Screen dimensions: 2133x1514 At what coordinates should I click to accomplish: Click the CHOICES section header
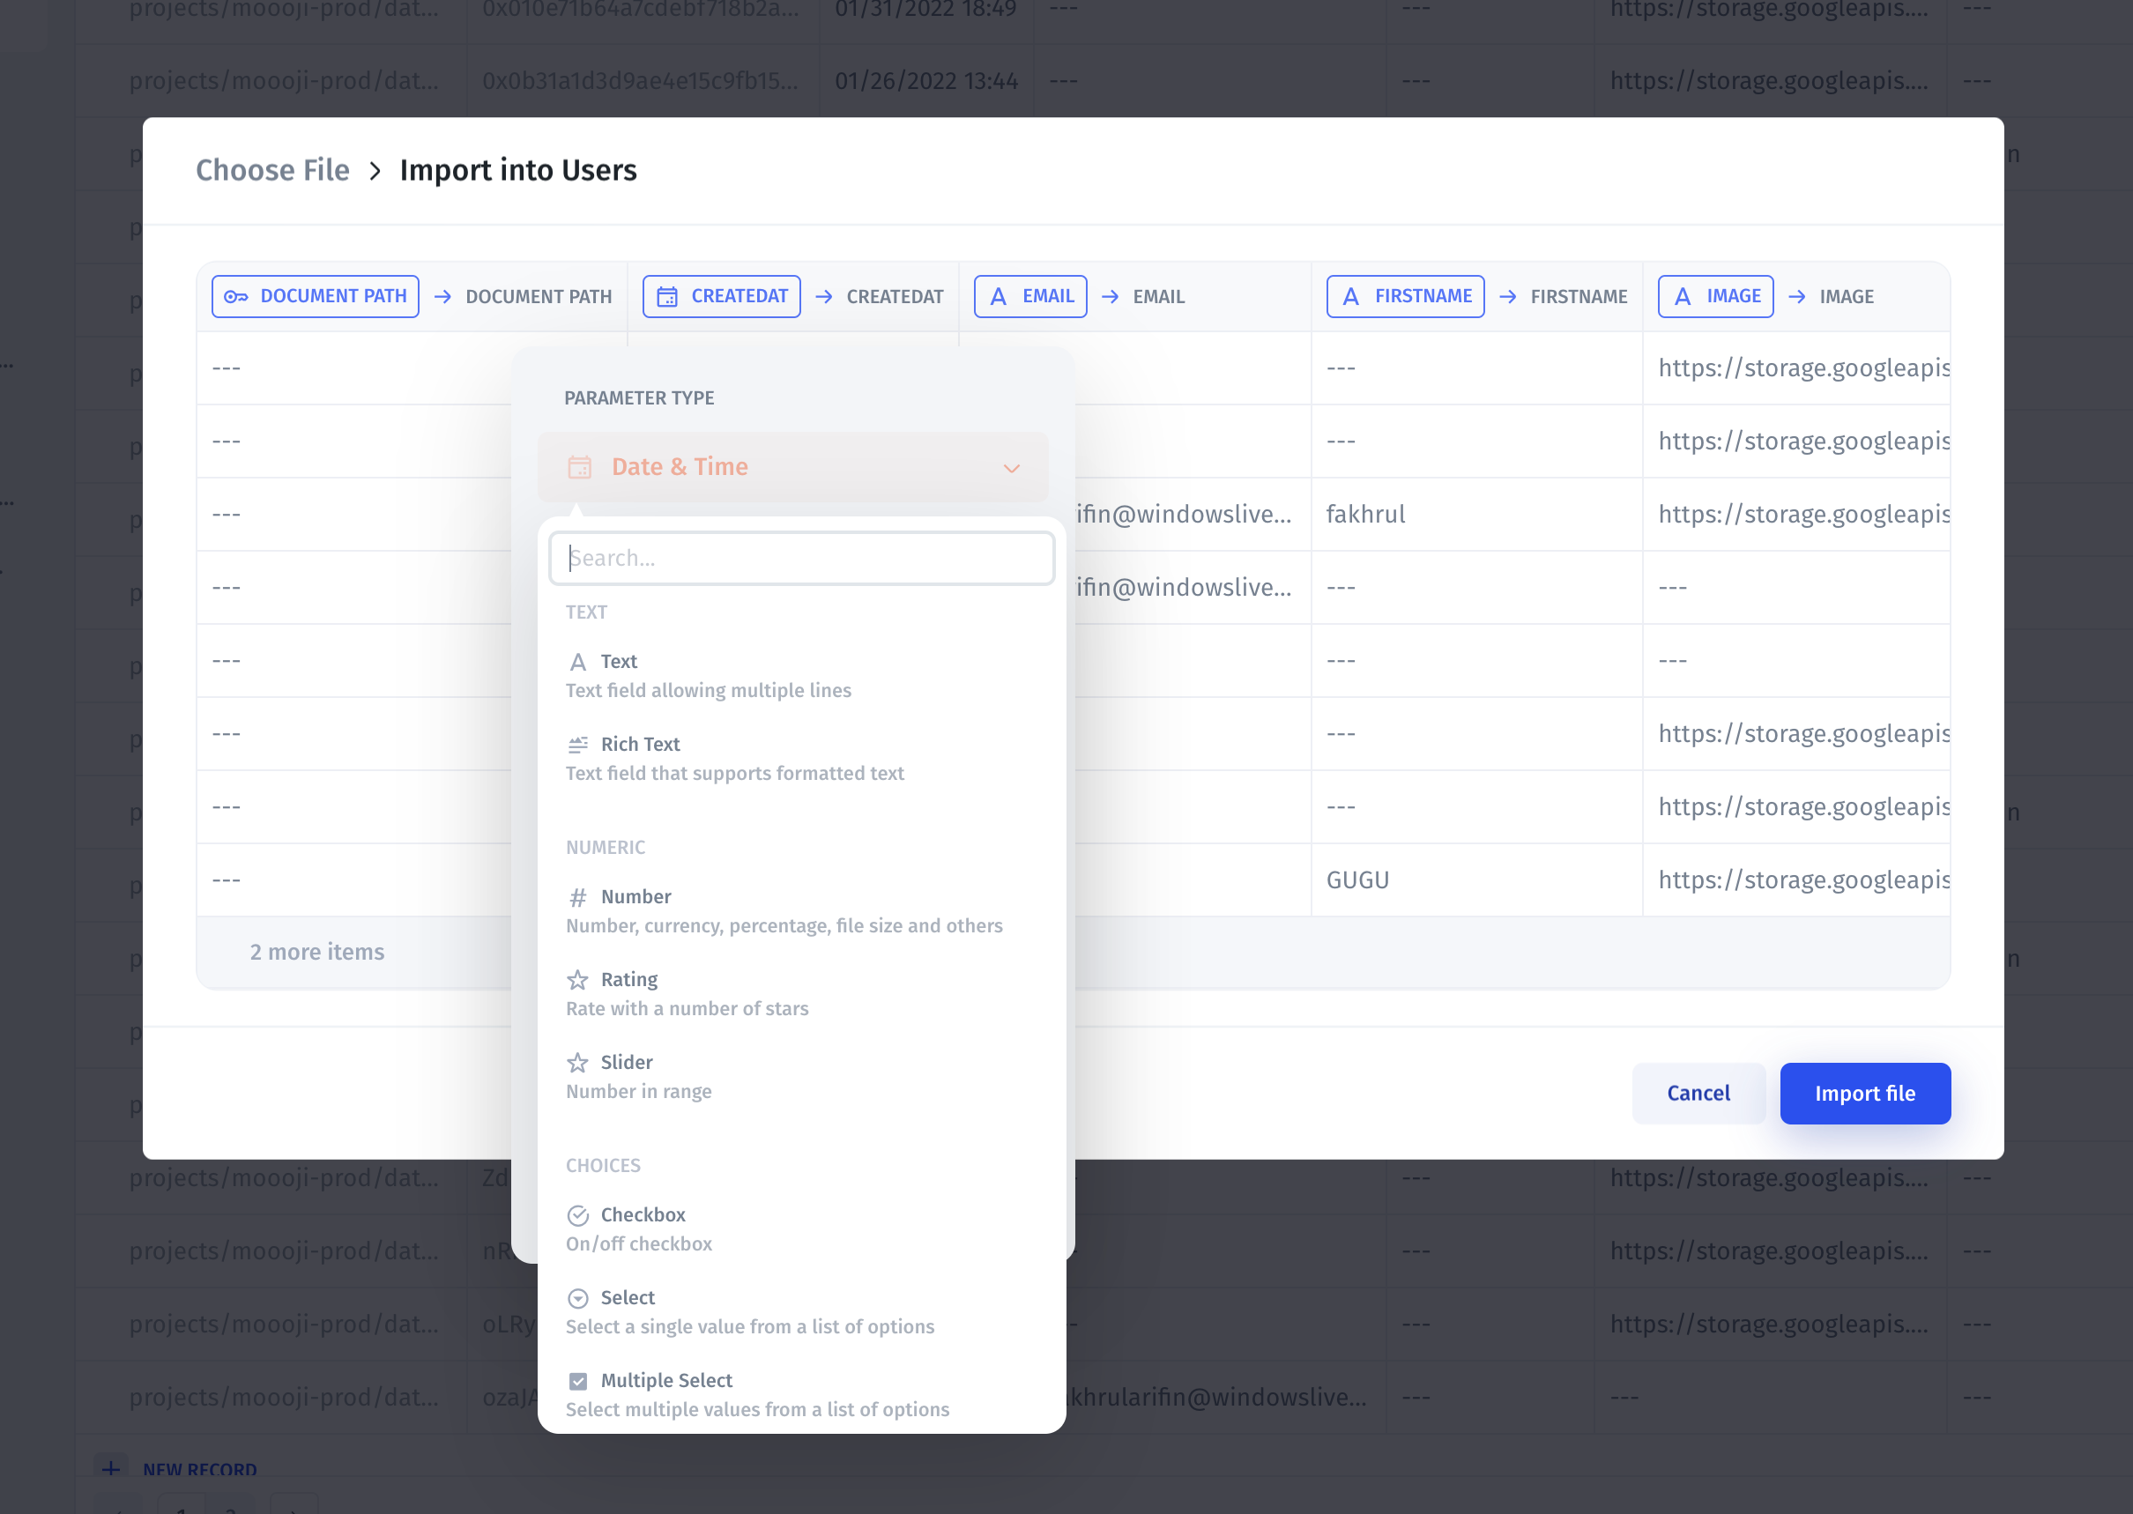pyautogui.click(x=603, y=1165)
